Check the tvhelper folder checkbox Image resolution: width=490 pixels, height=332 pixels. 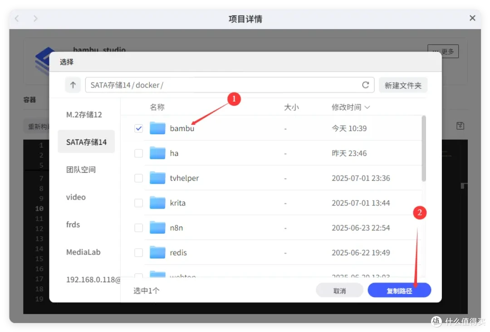tap(138, 178)
